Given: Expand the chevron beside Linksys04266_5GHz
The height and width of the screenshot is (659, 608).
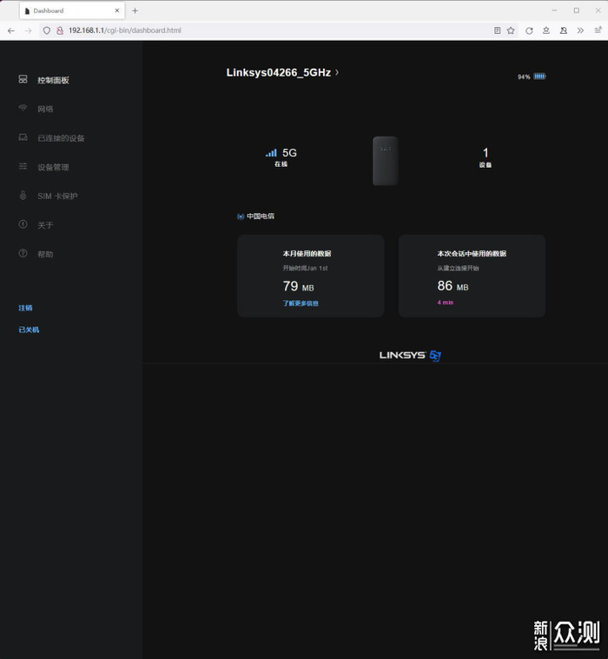Looking at the screenshot, I should click(337, 72).
